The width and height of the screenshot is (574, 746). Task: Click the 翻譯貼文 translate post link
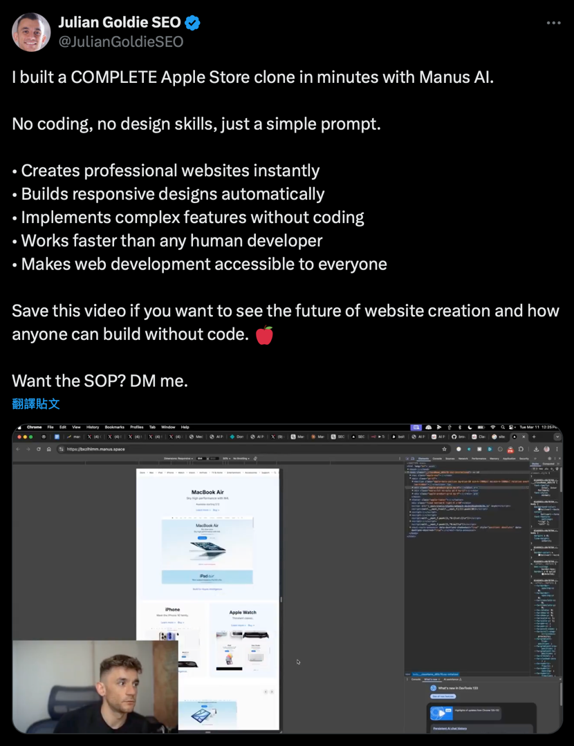pos(36,404)
